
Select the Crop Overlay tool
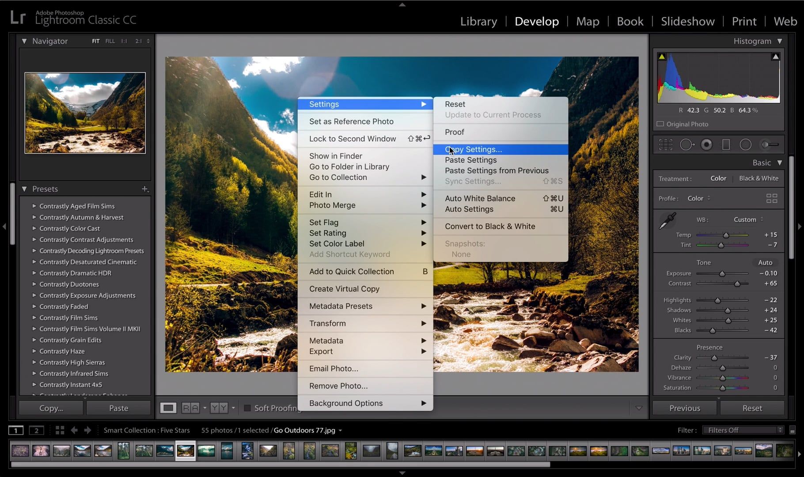click(666, 144)
